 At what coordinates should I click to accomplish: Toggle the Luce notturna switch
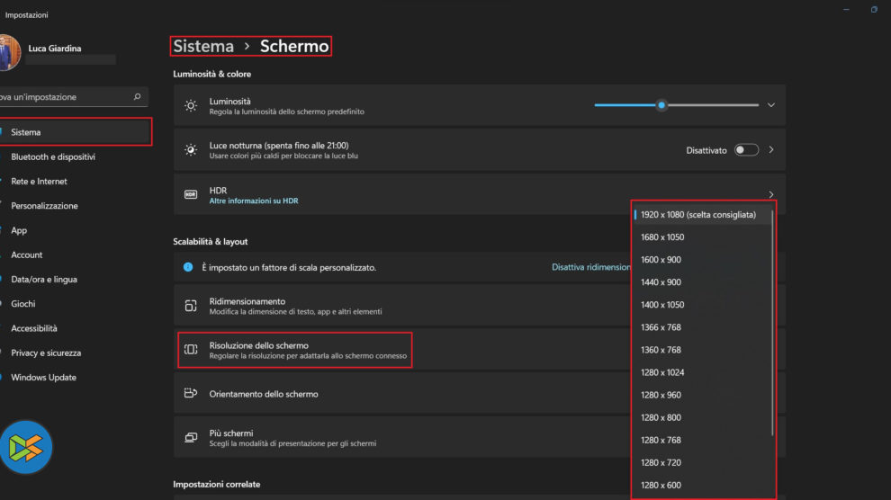coord(746,150)
